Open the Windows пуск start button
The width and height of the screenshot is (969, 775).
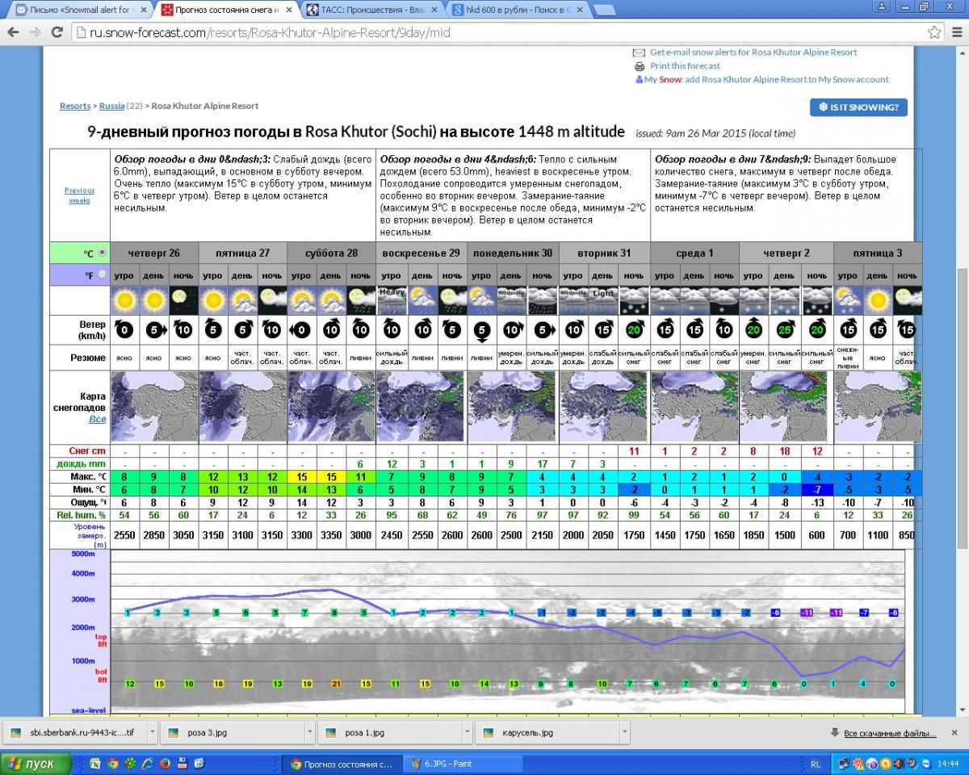(x=35, y=764)
